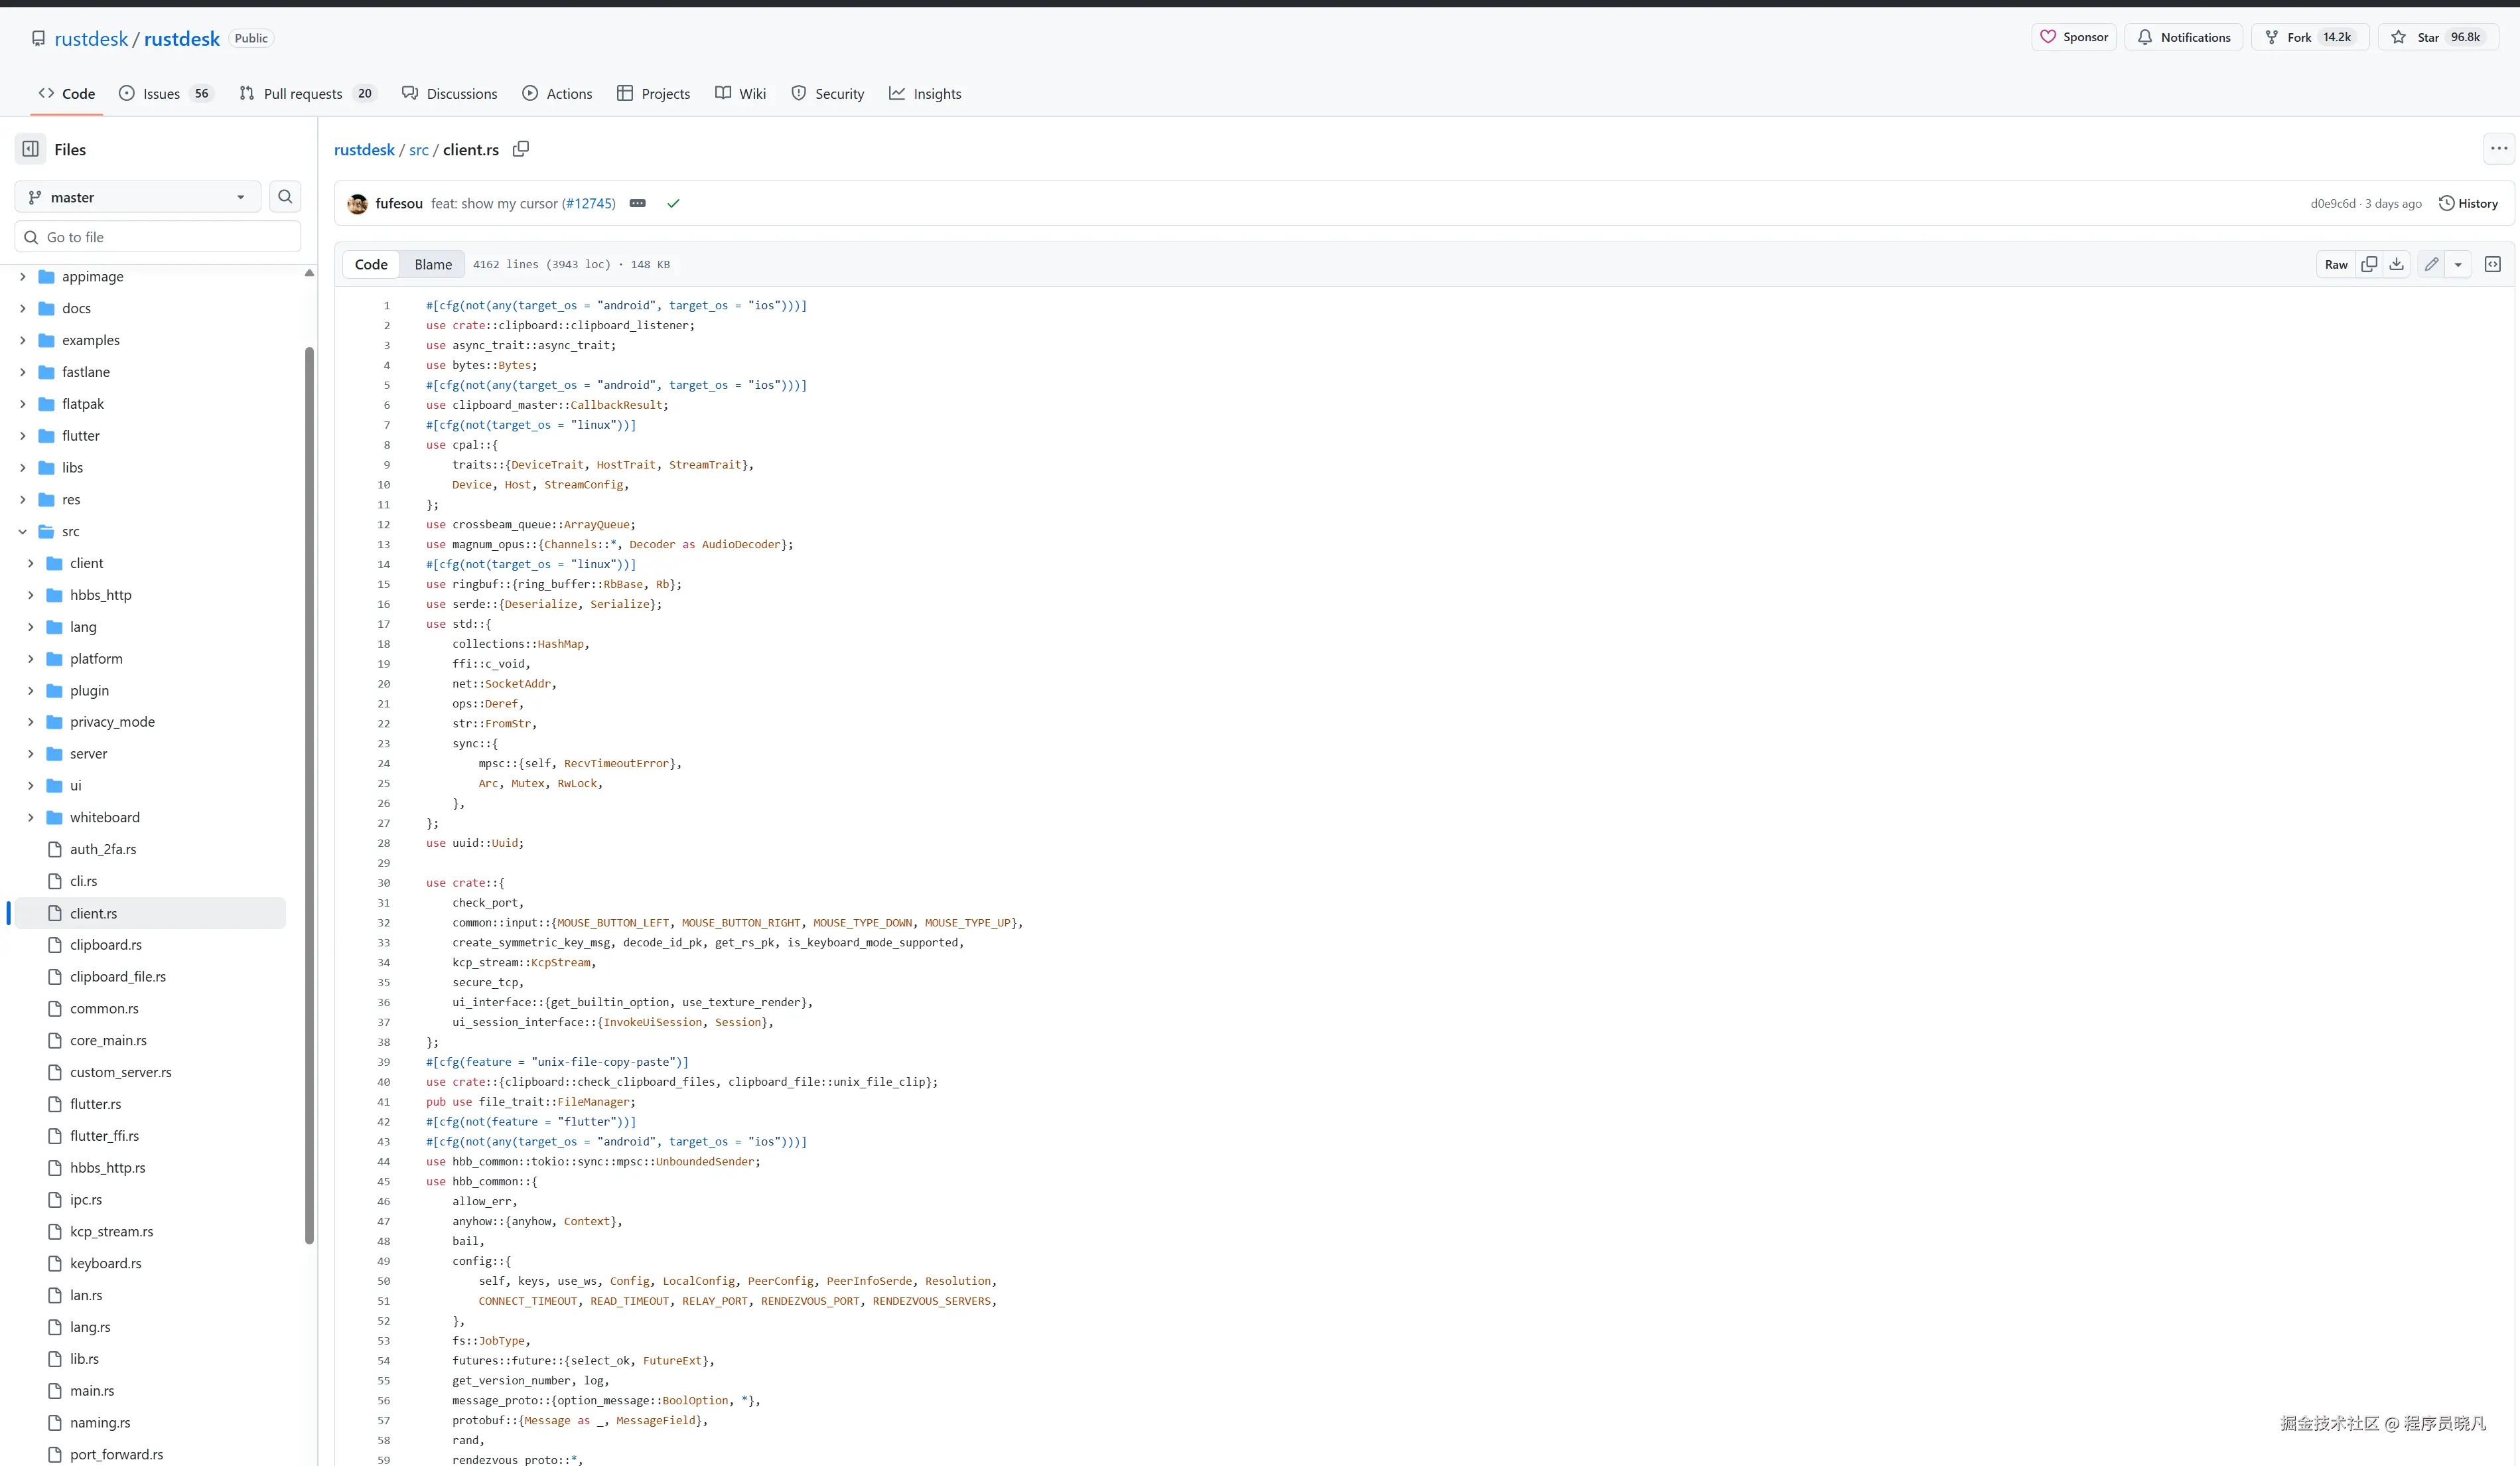
Task: Open the History link
Action: 2468,203
